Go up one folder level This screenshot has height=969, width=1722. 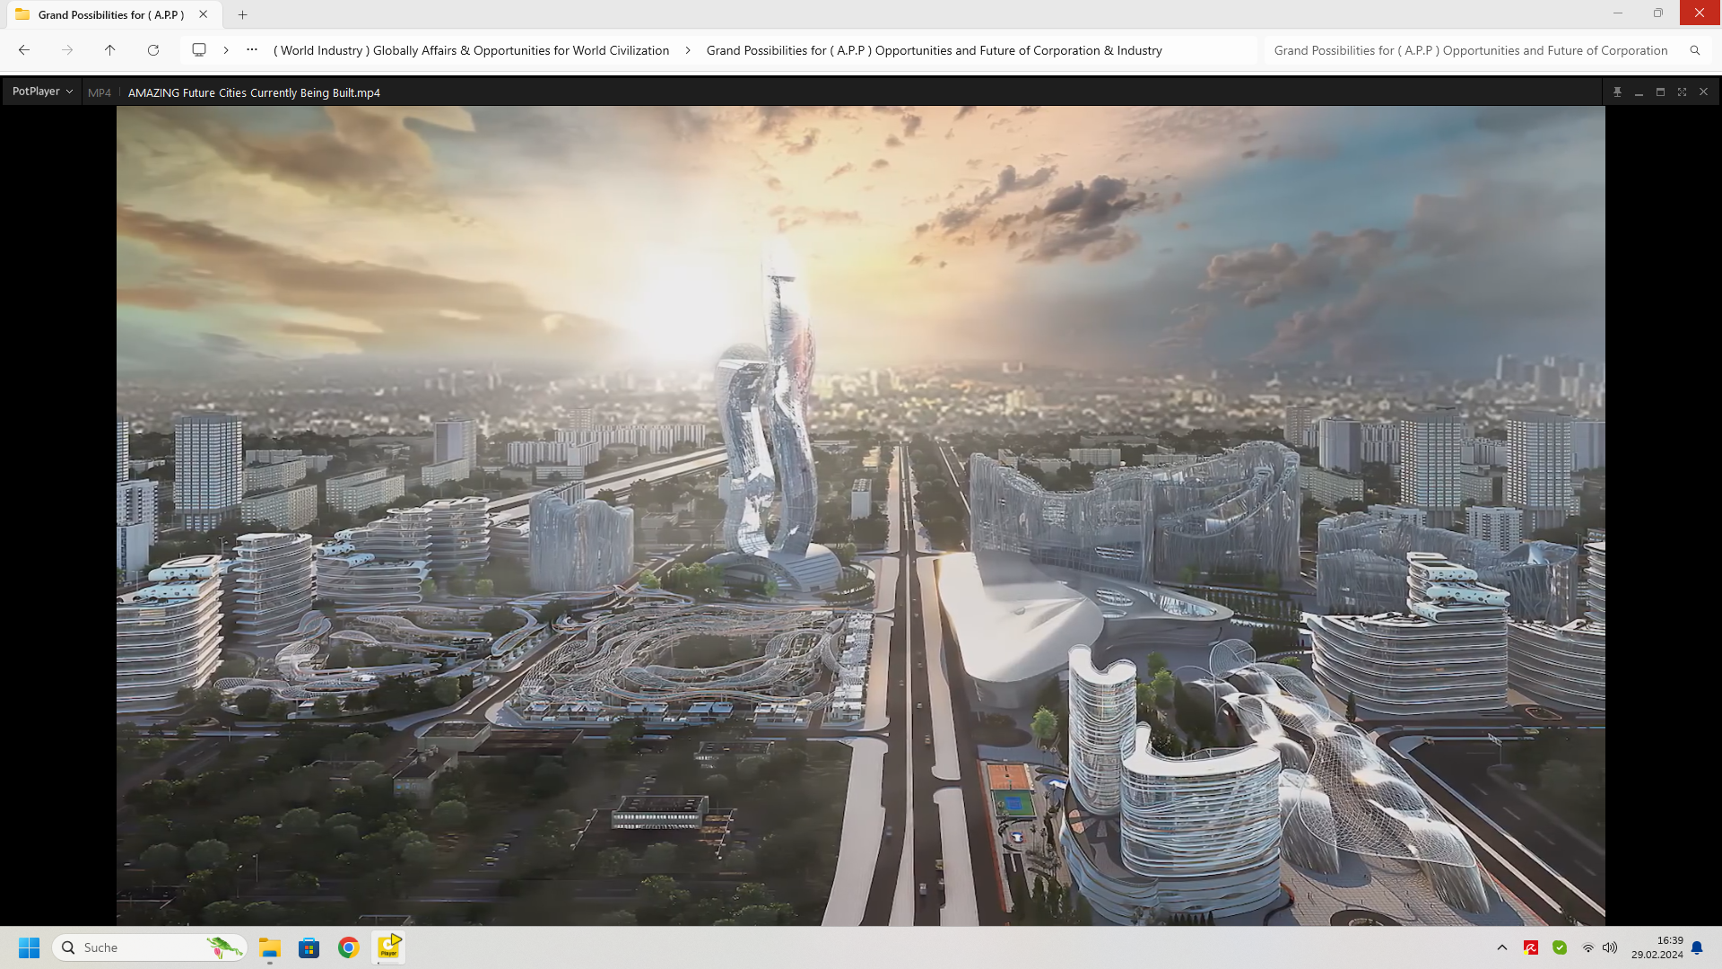coord(110,50)
